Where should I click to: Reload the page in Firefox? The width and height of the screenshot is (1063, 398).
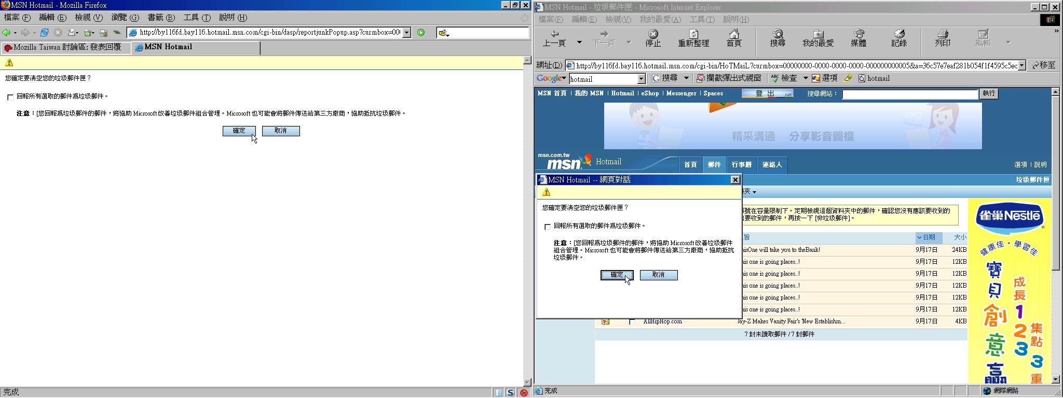(44, 33)
